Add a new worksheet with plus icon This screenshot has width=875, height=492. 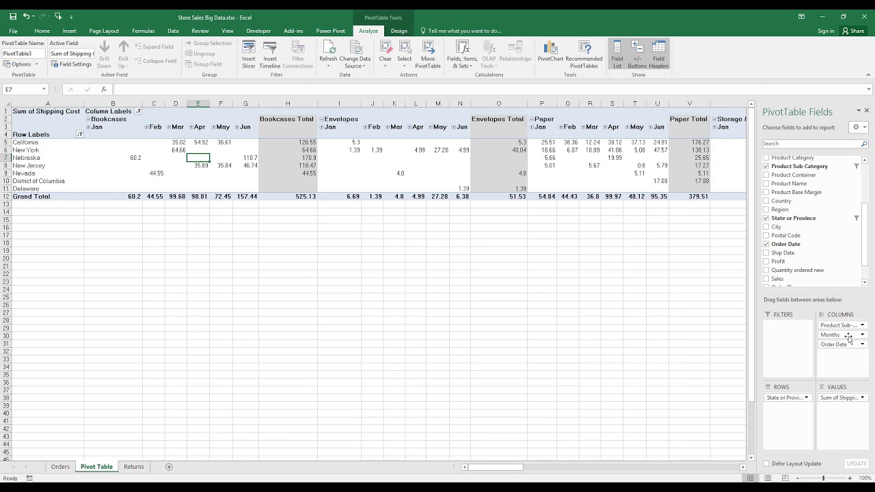[169, 467]
